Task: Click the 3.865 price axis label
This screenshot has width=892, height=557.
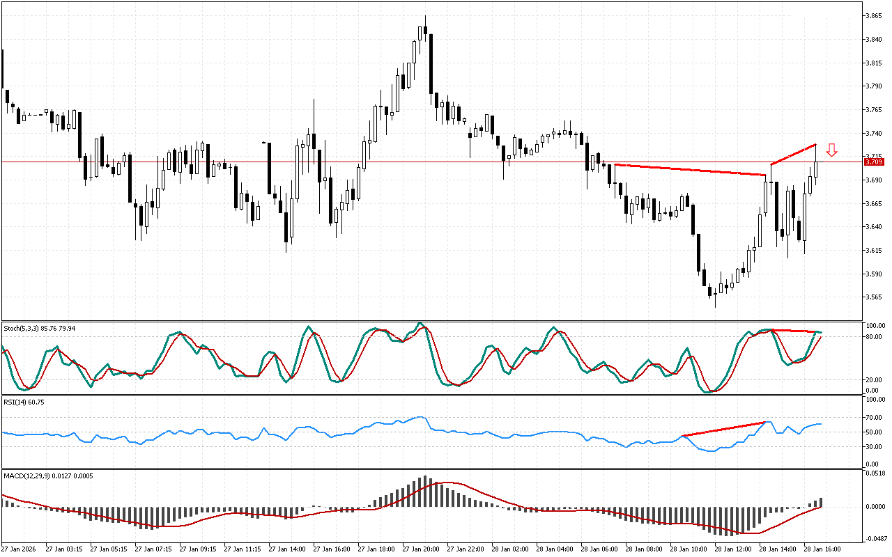Action: [x=874, y=15]
